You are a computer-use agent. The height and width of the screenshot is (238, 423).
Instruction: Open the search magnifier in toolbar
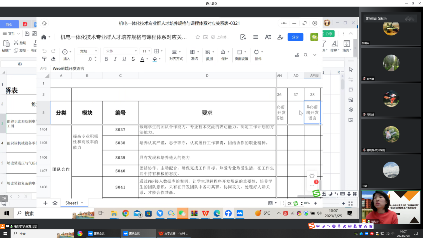305,55
